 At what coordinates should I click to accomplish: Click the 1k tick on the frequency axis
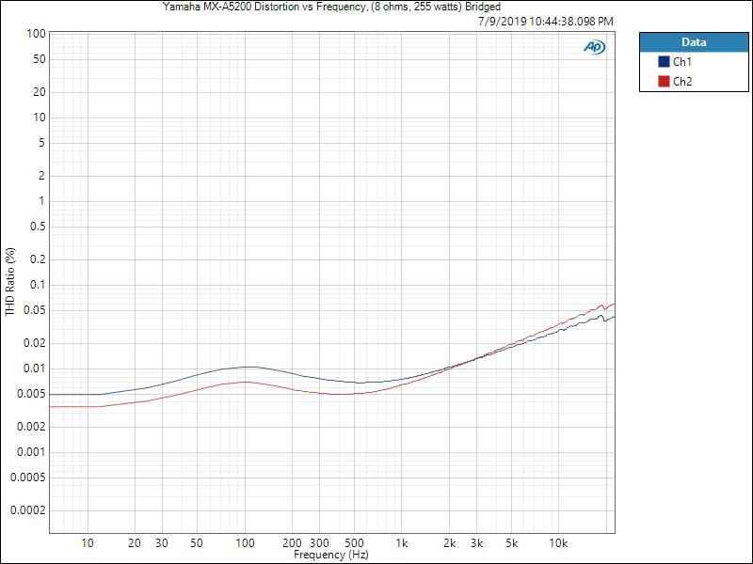pyautogui.click(x=402, y=543)
